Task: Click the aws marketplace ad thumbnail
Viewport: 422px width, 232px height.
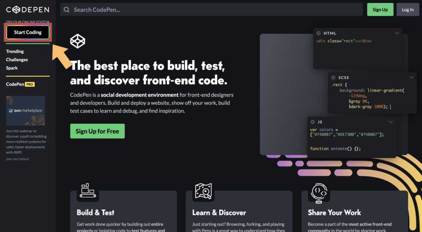Action: (x=26, y=111)
